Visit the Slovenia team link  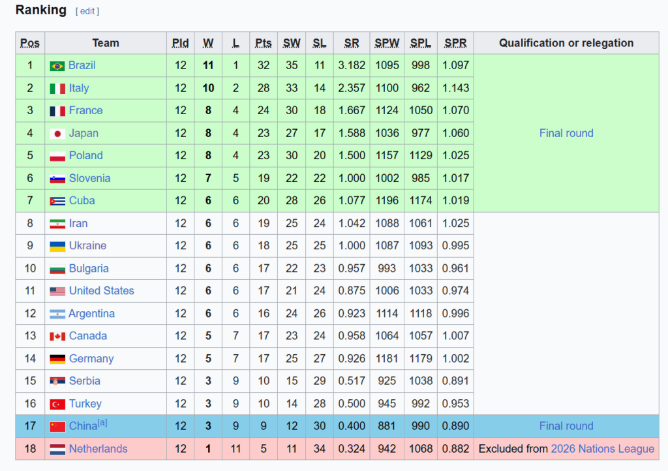(89, 178)
